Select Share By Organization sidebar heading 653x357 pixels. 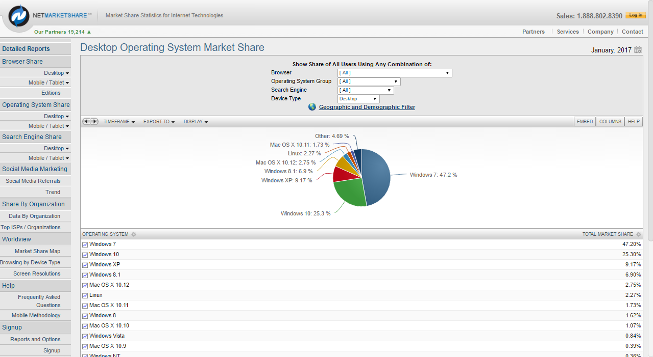35,204
